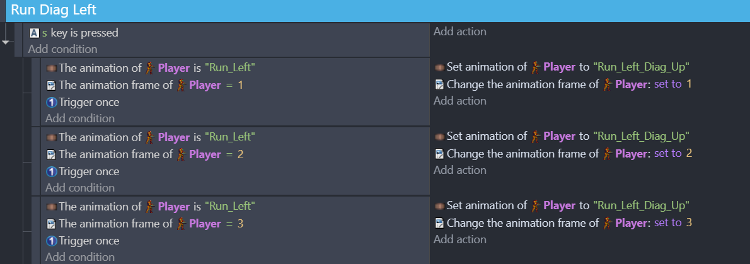Viewport: 750px width, 264px height.
Task: Select the Run Diag Left group header
Action: (x=375, y=11)
